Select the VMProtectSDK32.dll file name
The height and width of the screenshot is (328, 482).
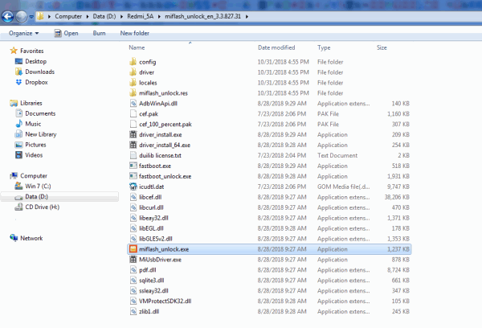[x=165, y=301]
